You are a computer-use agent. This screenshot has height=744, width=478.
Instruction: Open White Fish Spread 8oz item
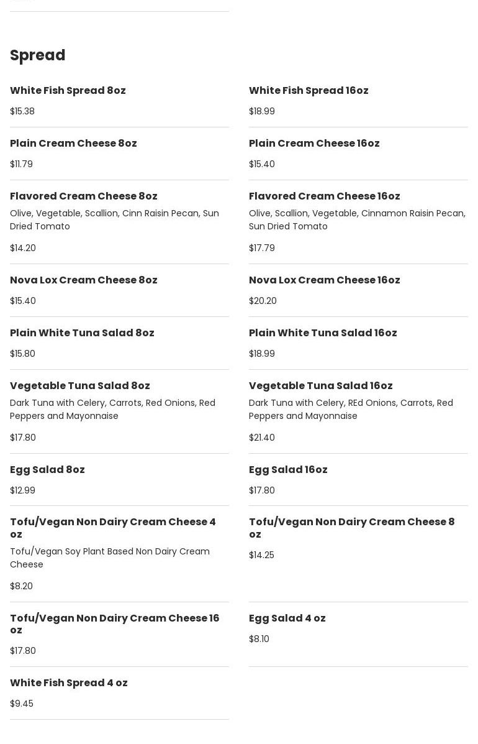68,91
